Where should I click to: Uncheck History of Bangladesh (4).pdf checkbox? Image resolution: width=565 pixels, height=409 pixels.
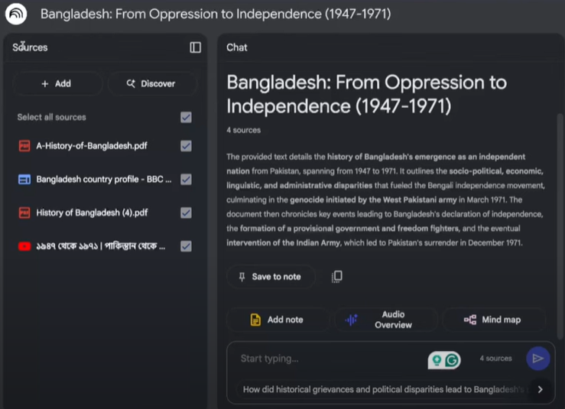click(x=186, y=213)
